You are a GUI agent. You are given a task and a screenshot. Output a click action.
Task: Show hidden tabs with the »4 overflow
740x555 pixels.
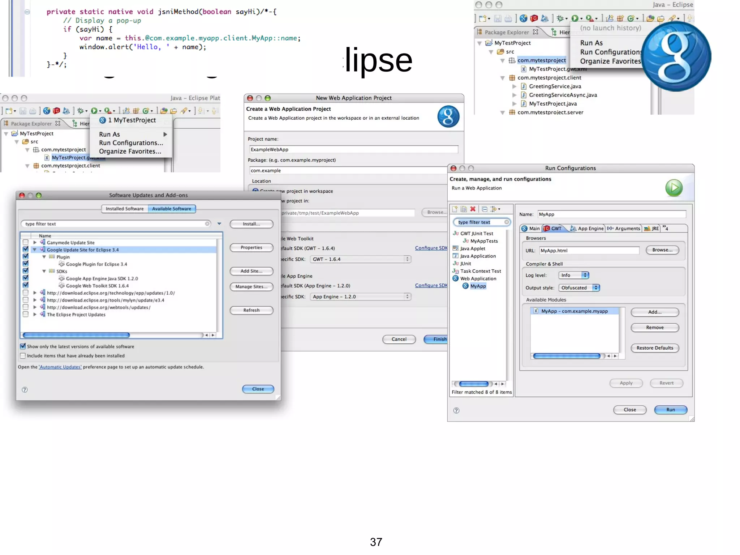point(665,228)
